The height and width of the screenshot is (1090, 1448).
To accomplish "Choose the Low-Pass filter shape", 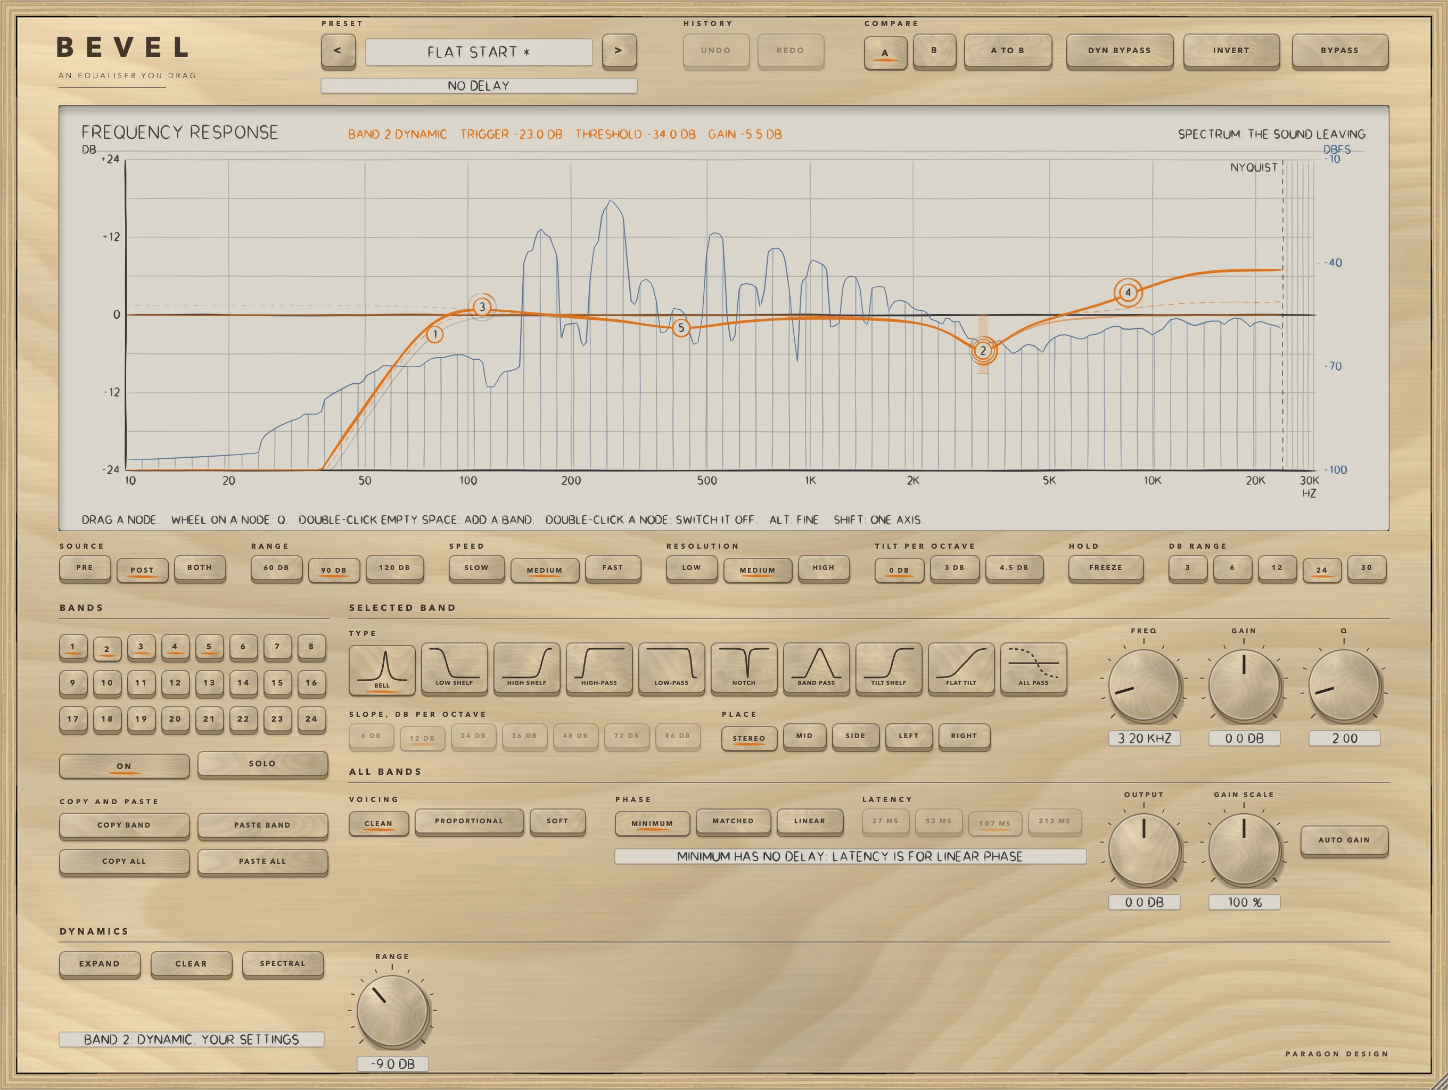I will coord(671,668).
